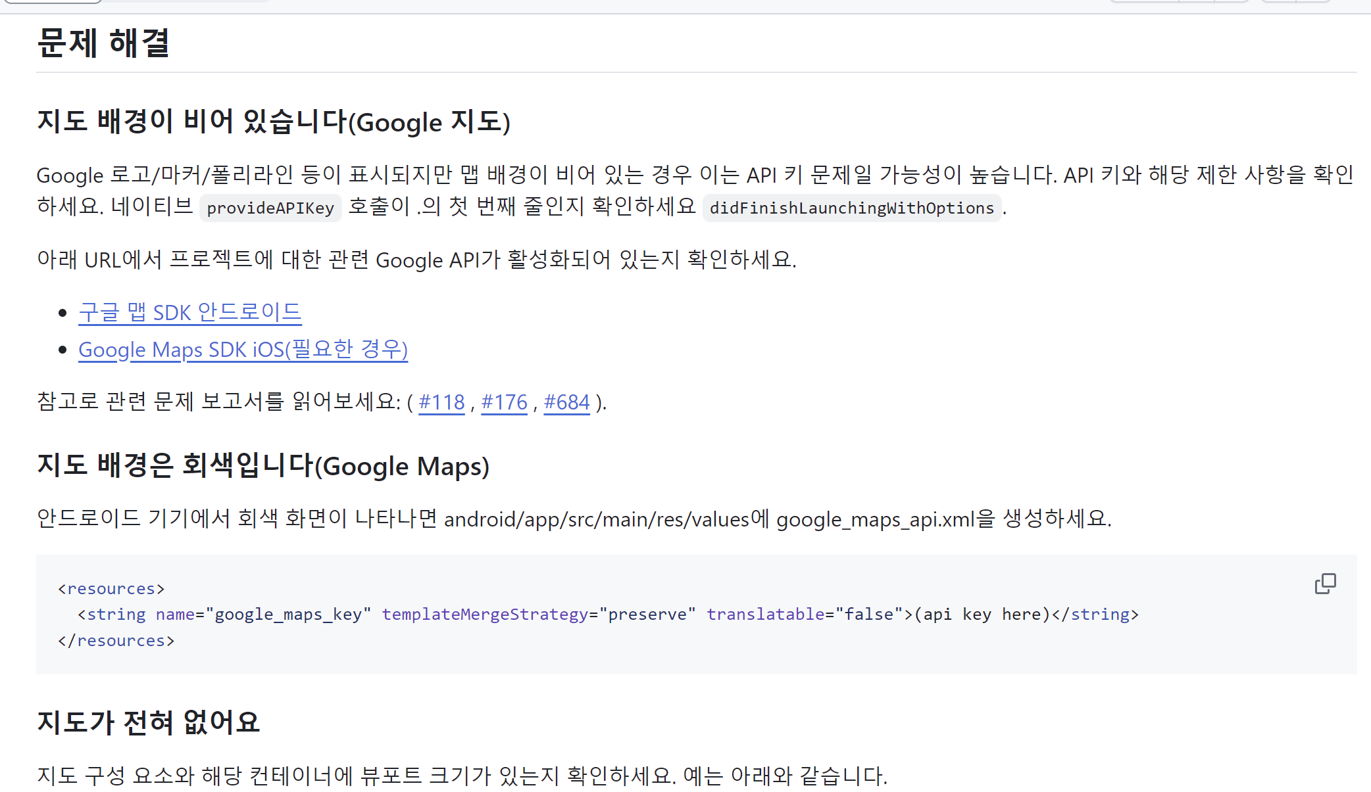Click the google_maps_key string line in code

click(x=608, y=614)
